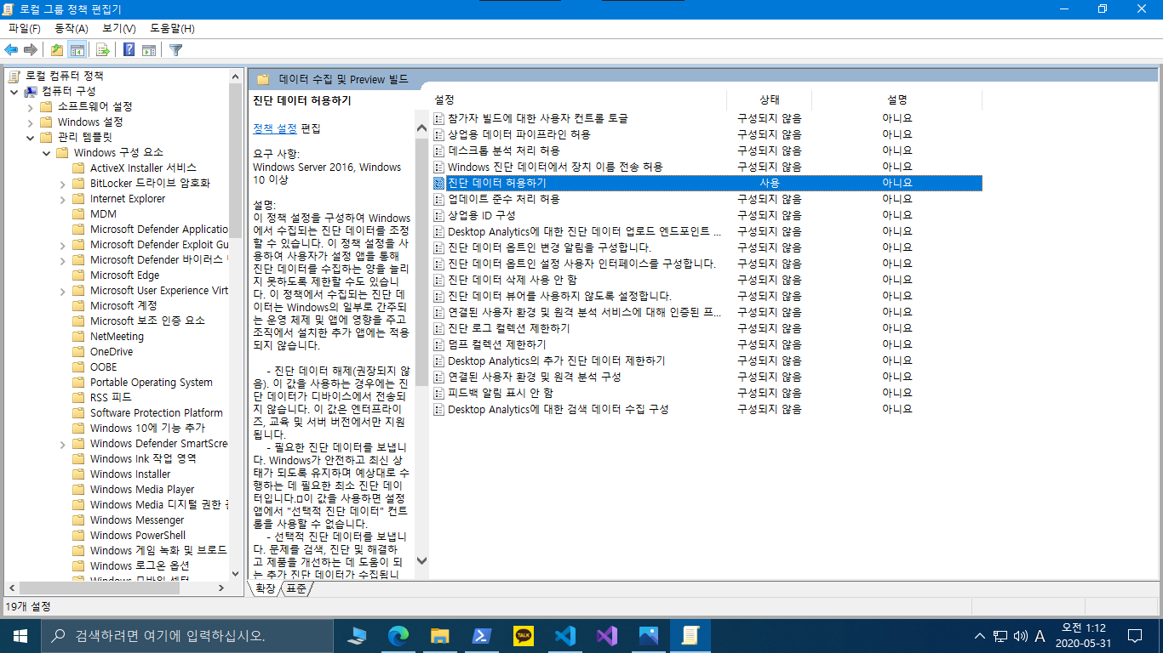Image resolution: width=1163 pixels, height=653 pixels.
Task: Open the 도움말(H) menu
Action: point(173,28)
